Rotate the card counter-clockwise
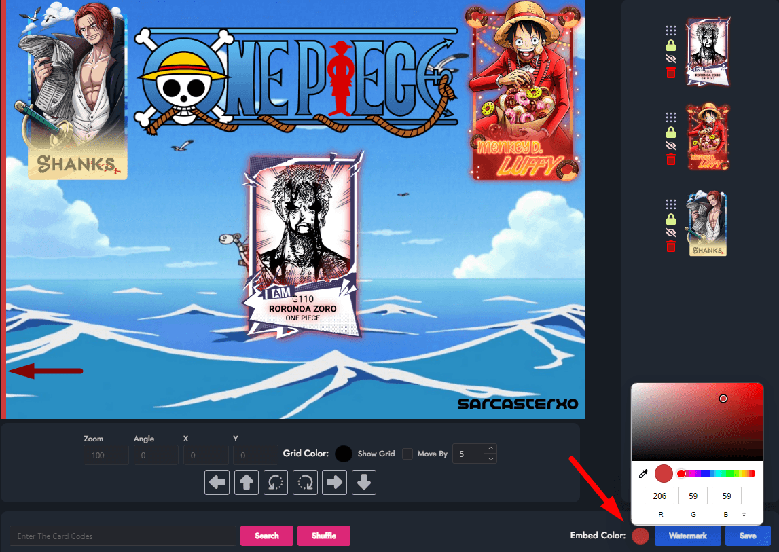This screenshot has height=552, width=779. 276,482
